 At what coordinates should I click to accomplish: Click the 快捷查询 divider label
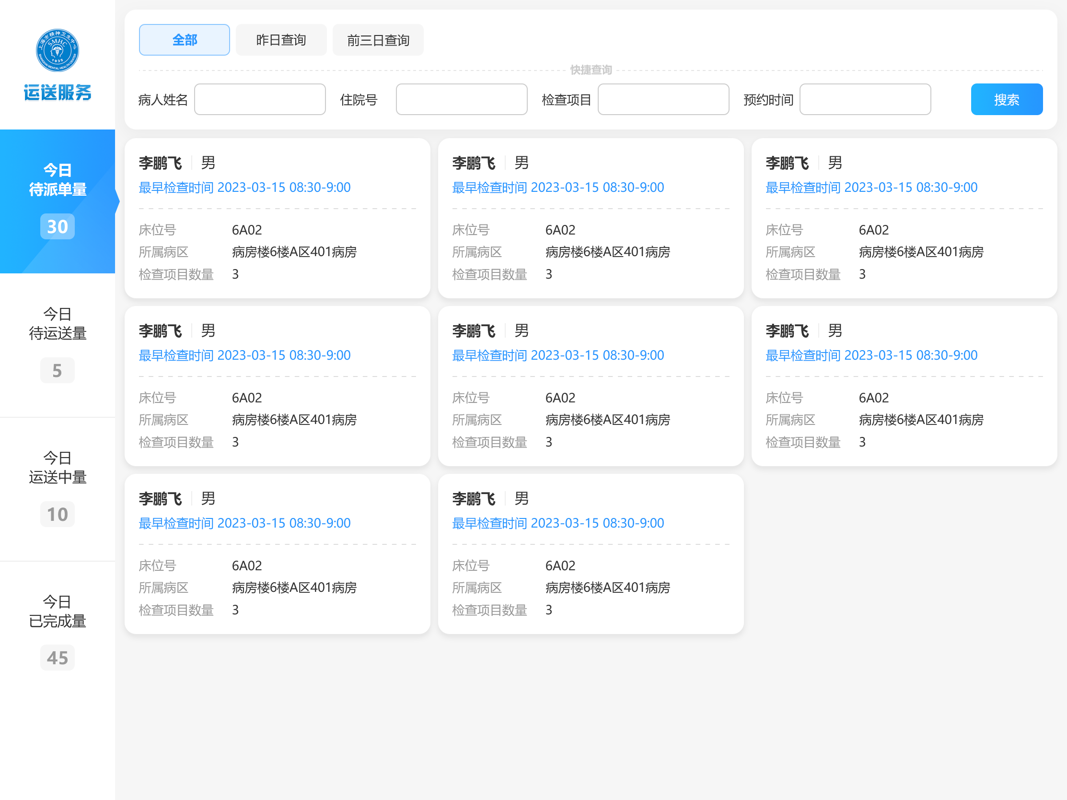pos(591,70)
